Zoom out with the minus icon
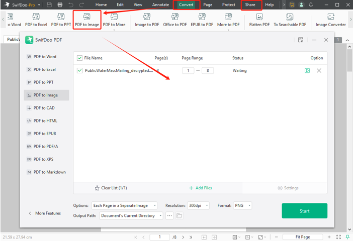 click(277, 237)
